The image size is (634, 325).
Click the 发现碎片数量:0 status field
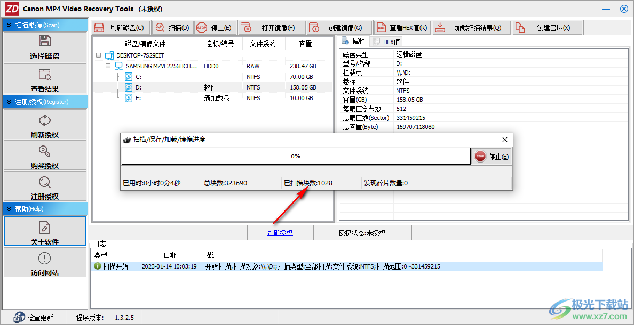pos(386,183)
